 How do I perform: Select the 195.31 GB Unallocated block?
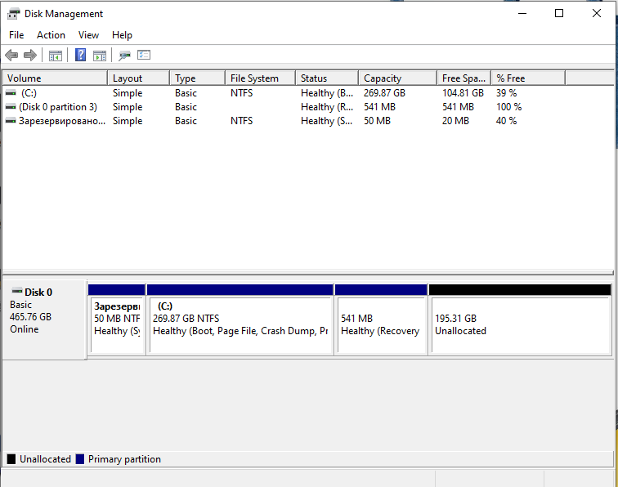(x=520, y=319)
